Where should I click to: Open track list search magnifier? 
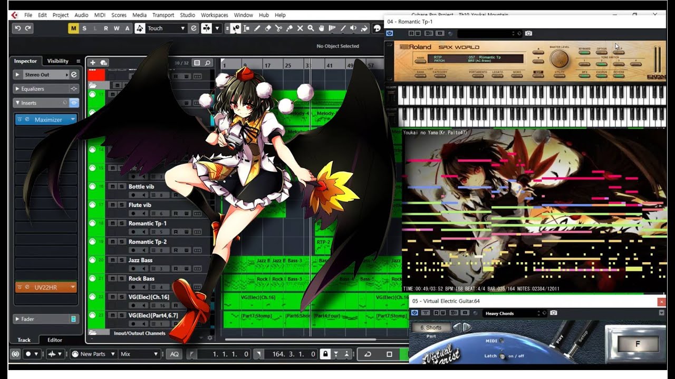click(x=208, y=63)
